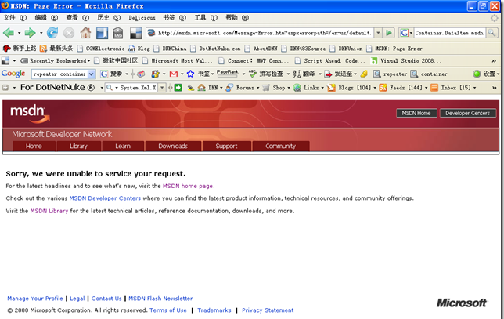This screenshot has width=504, height=319.
Task: Expand the DotNetNuke search box dropdown
Action: tap(162, 88)
